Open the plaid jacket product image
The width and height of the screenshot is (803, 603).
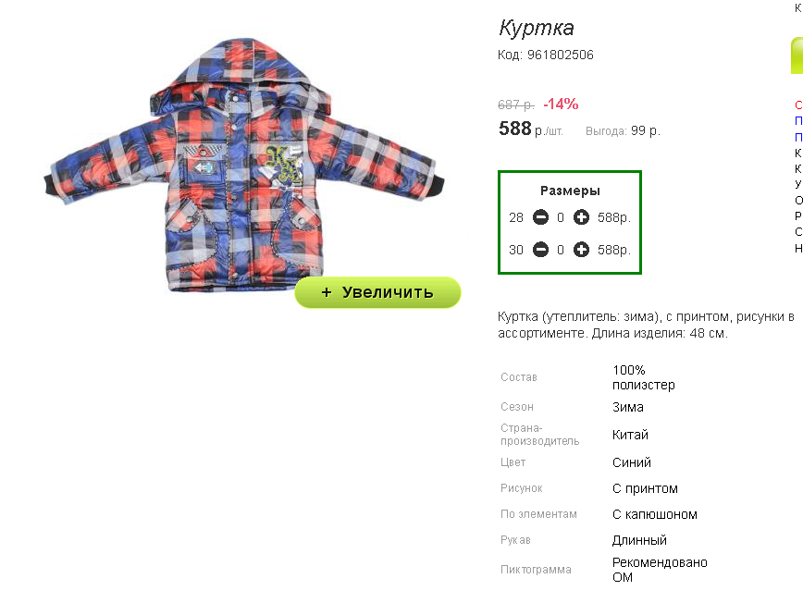(244, 164)
